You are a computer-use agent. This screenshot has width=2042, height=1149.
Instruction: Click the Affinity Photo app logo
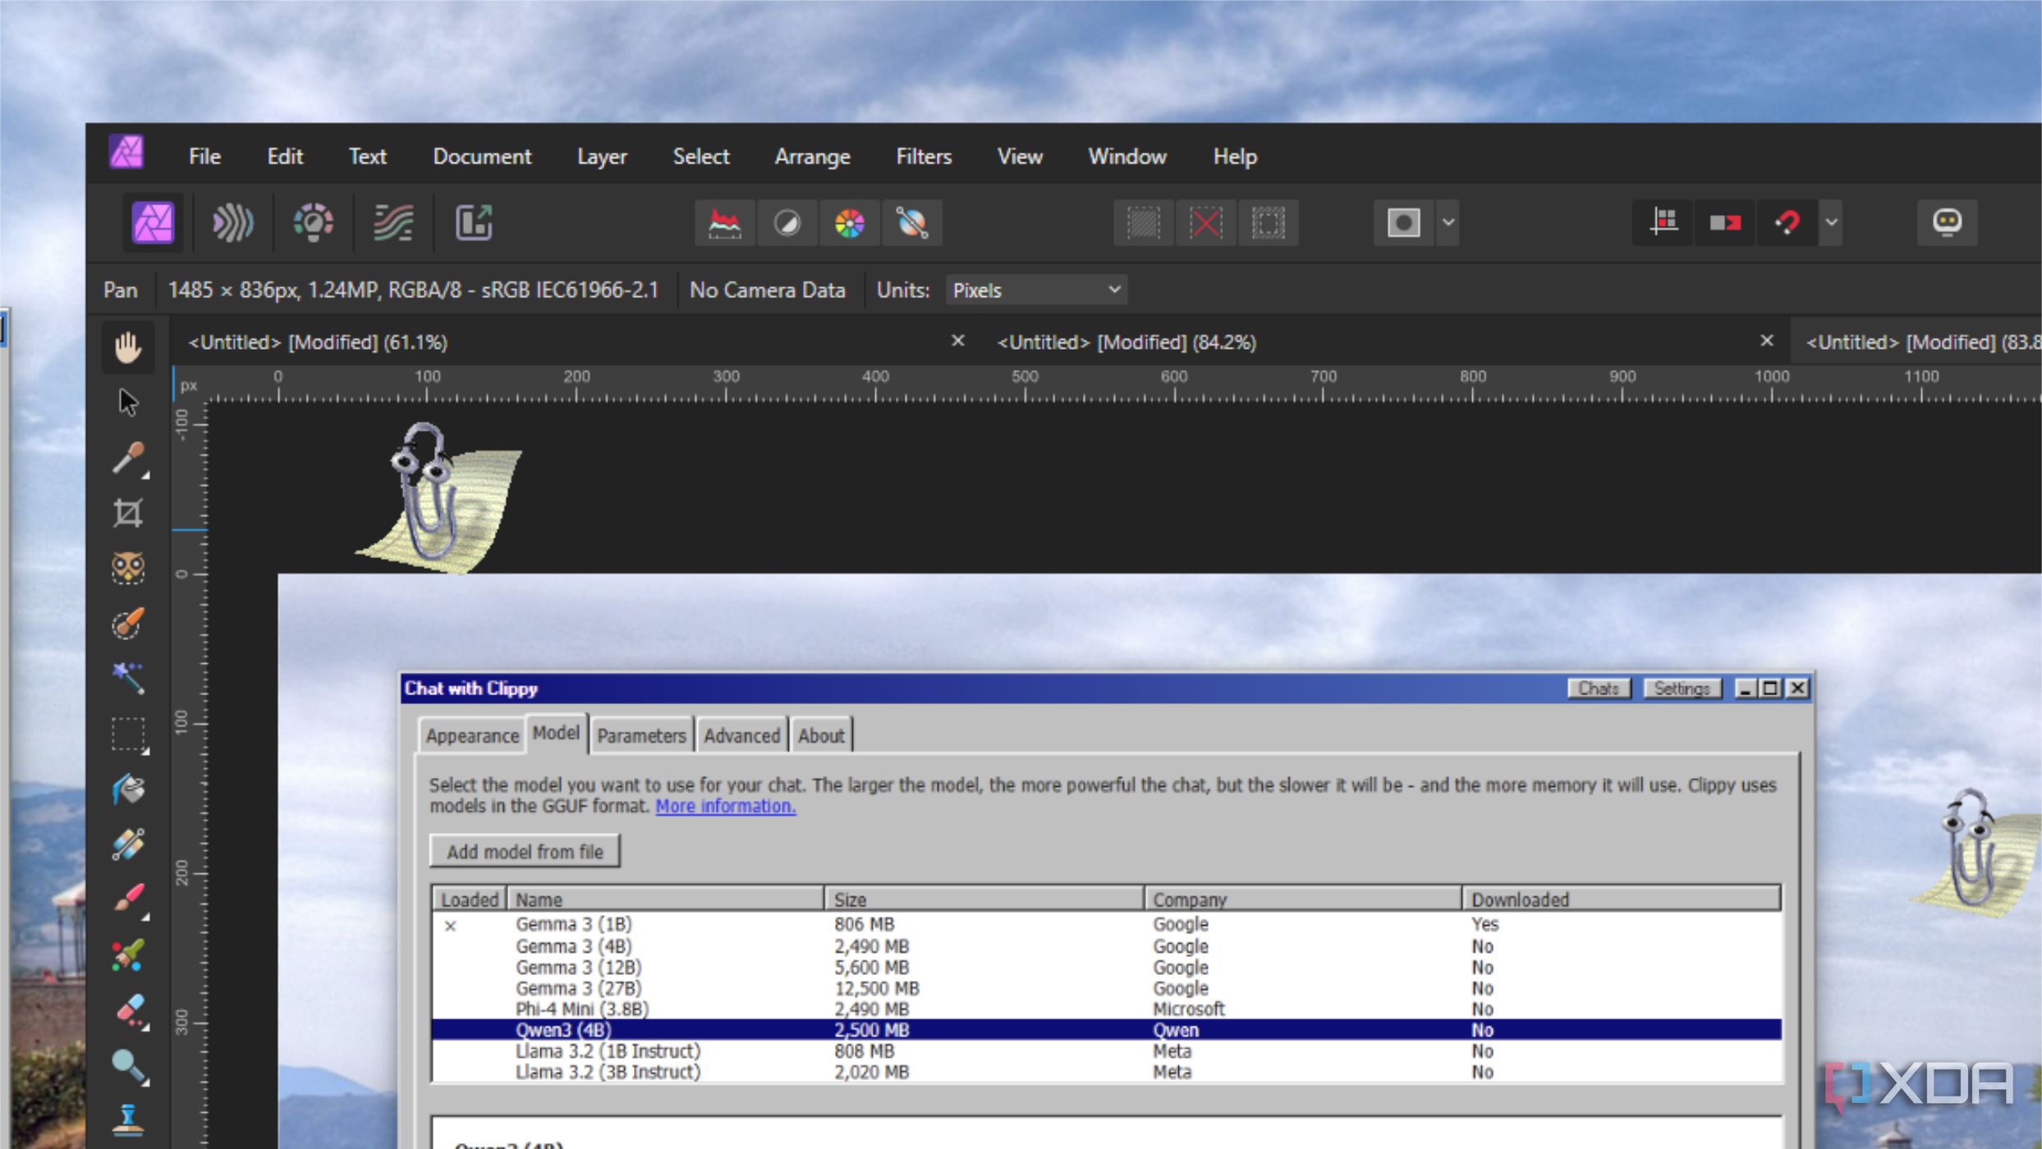coord(126,153)
